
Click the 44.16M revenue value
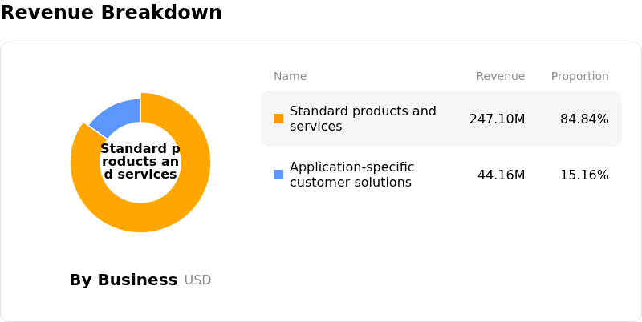pos(501,175)
